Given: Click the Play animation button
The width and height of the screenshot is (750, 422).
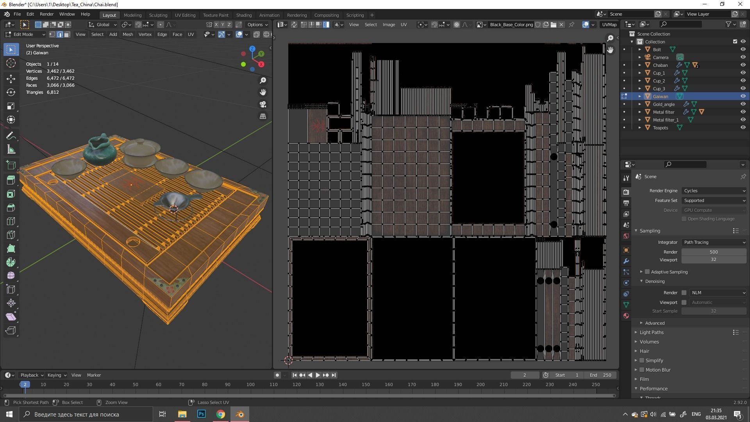Looking at the screenshot, I should coord(318,375).
